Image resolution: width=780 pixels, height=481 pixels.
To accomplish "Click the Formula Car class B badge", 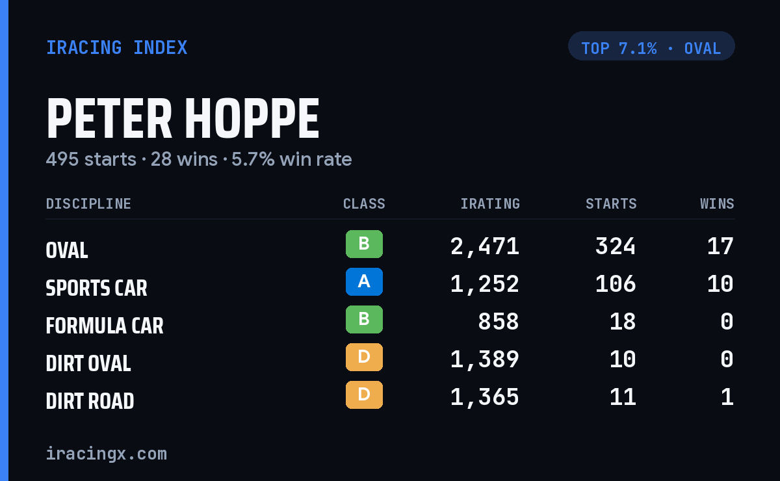I will [364, 319].
